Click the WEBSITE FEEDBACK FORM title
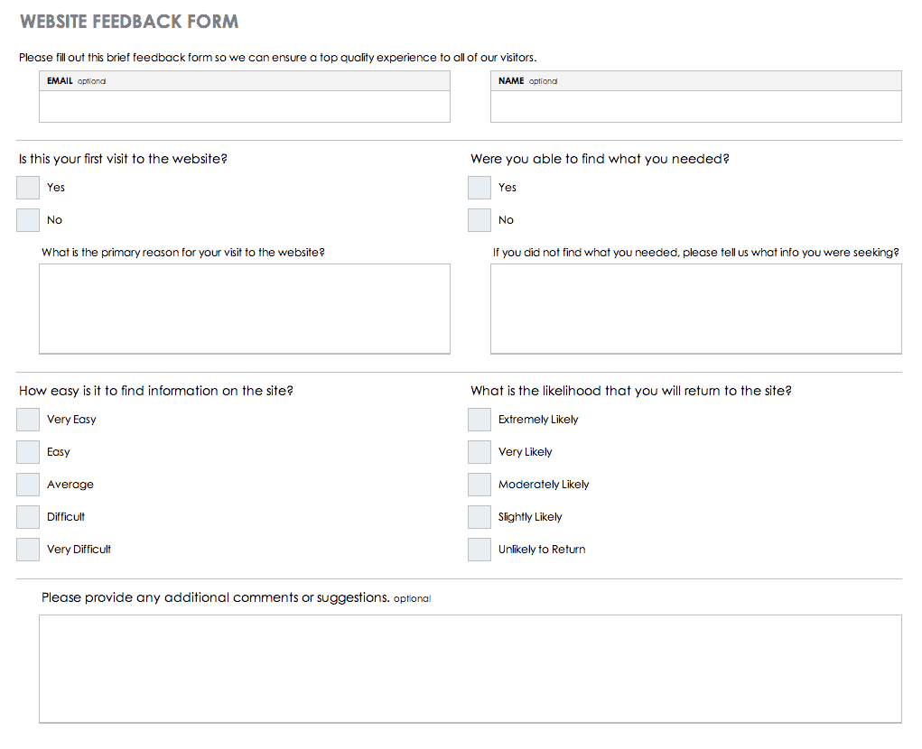922x749 pixels. (x=127, y=21)
